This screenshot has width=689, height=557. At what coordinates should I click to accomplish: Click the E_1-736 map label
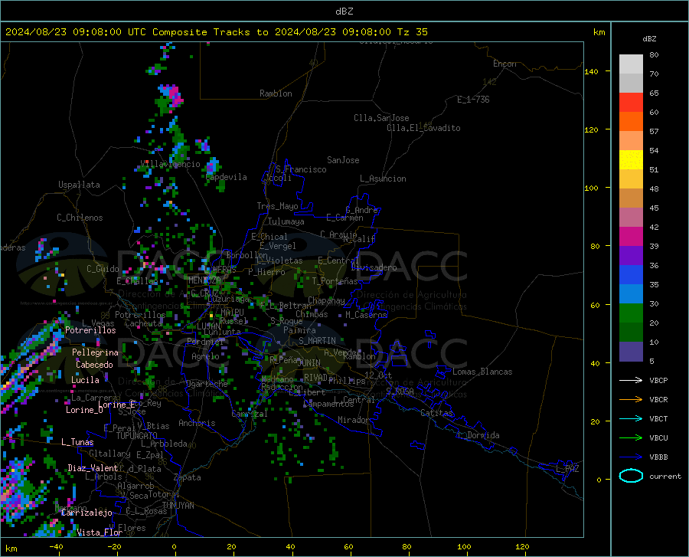[473, 100]
